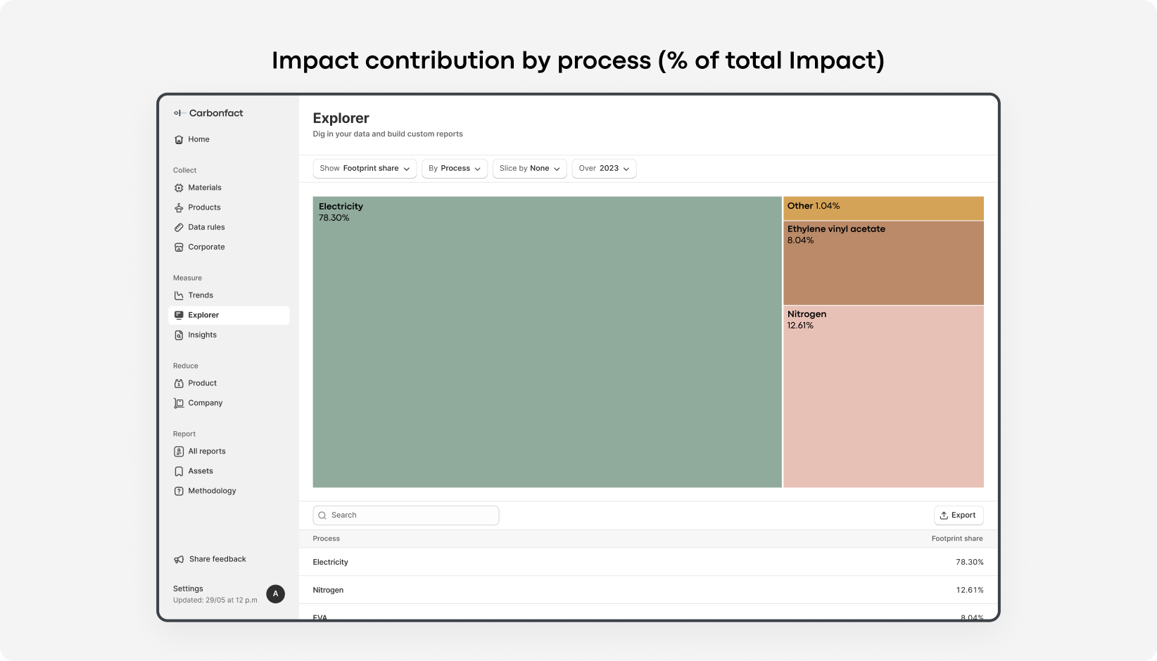Click the Insights icon

[x=179, y=335]
